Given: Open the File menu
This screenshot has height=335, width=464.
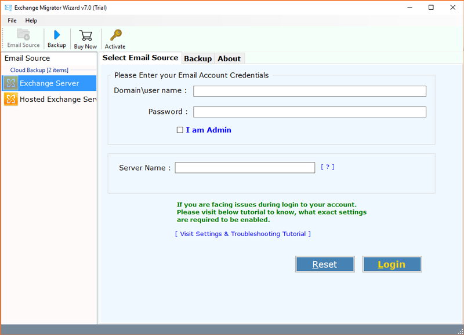Looking at the screenshot, I should pyautogui.click(x=12, y=20).
